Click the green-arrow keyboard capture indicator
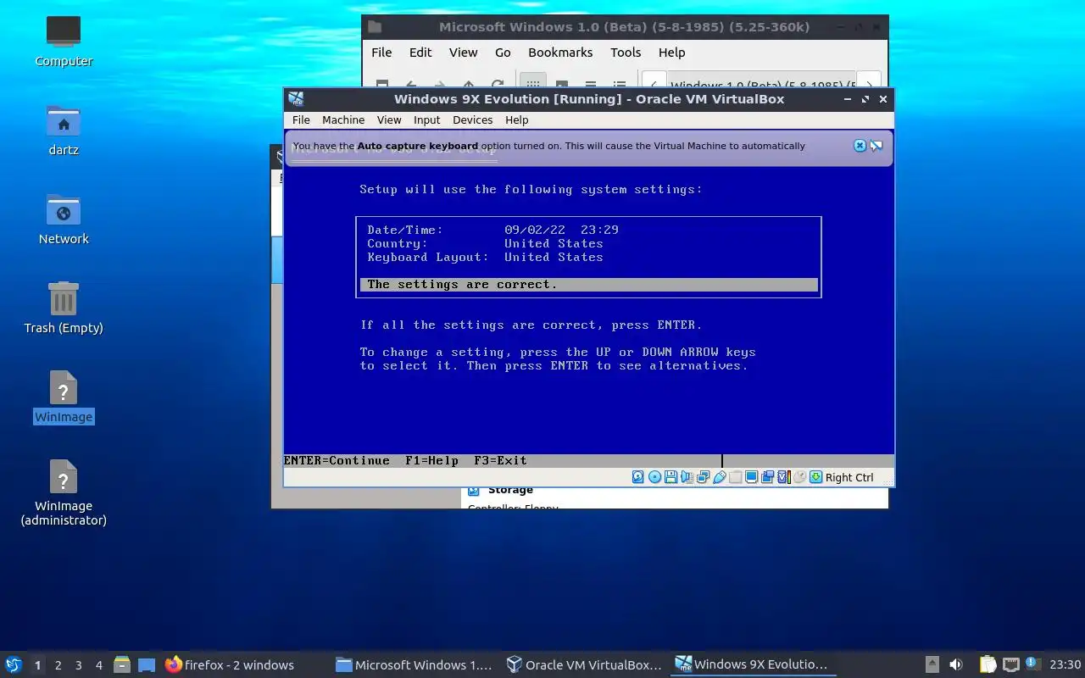 pyautogui.click(x=815, y=477)
